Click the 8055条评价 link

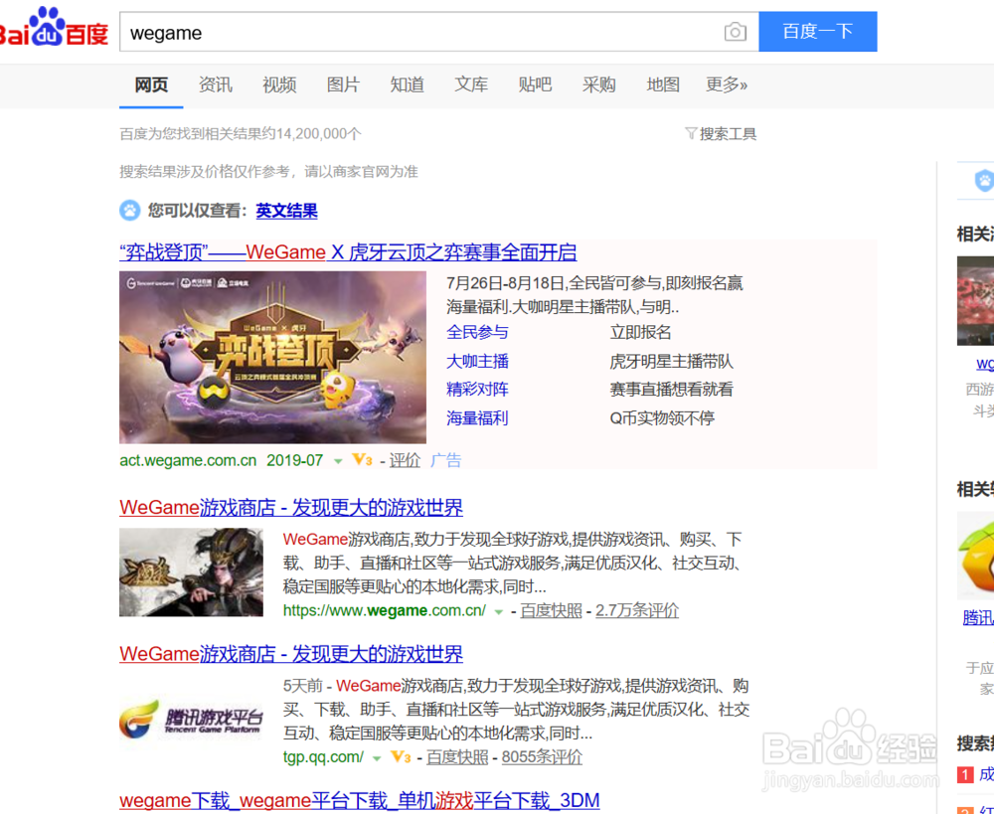542,757
